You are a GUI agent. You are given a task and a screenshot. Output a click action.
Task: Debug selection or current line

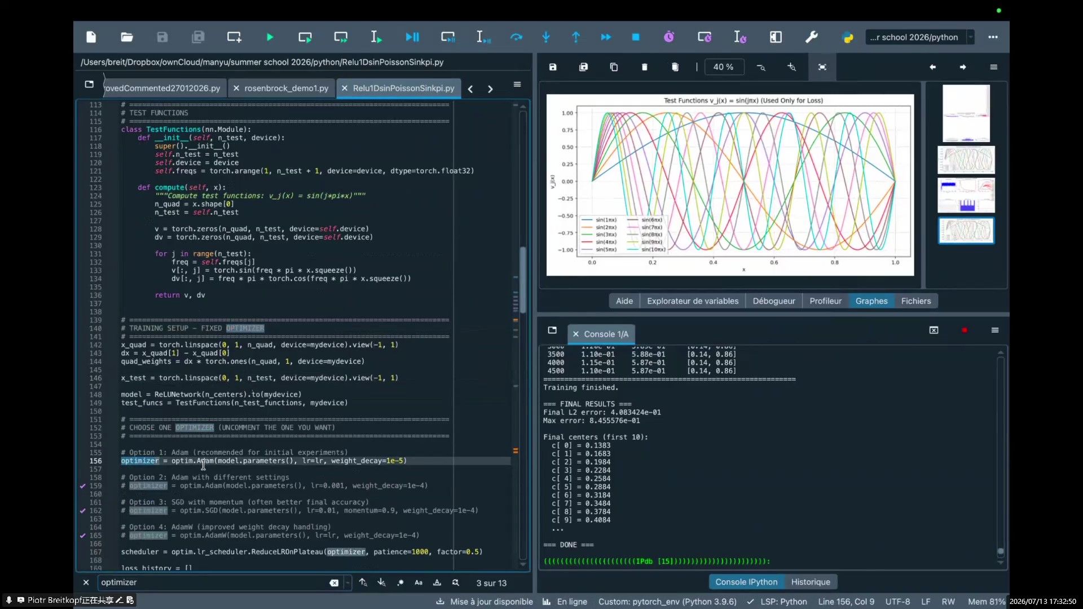(483, 37)
